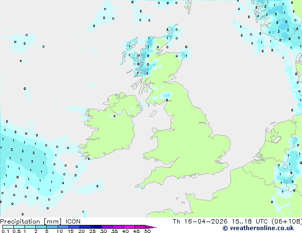Click the '[mm]' unit label
Viewport: 302px width, 233px height.
tap(52, 222)
